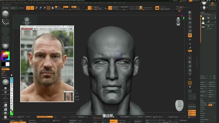Toggle the Zsub sculpt mode

pos(78,7)
